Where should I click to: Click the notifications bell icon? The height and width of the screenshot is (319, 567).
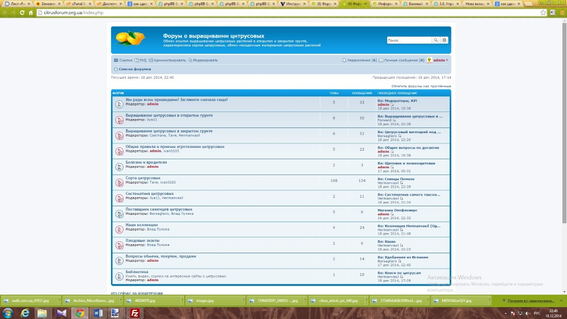tap(344, 60)
